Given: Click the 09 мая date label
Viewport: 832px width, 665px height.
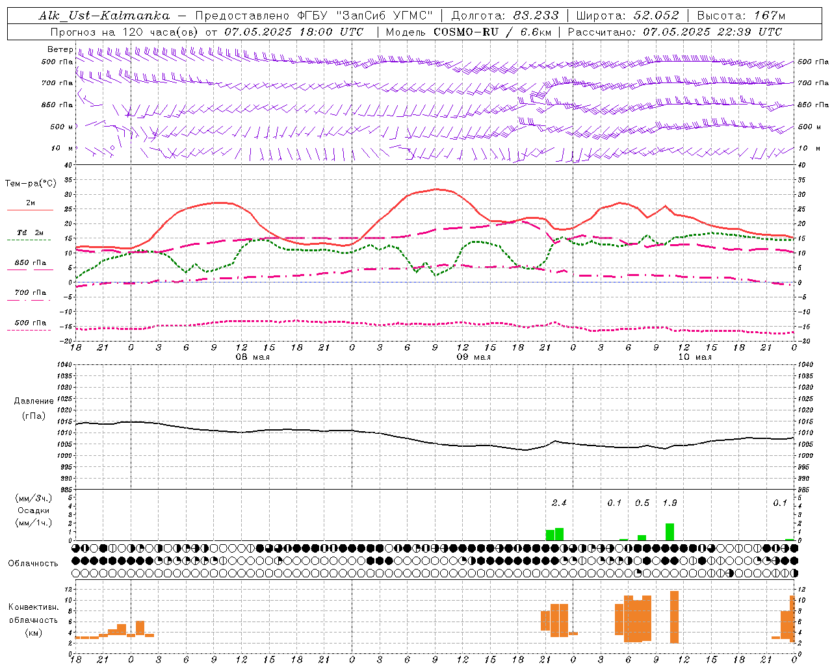Looking at the screenshot, I should point(474,357).
